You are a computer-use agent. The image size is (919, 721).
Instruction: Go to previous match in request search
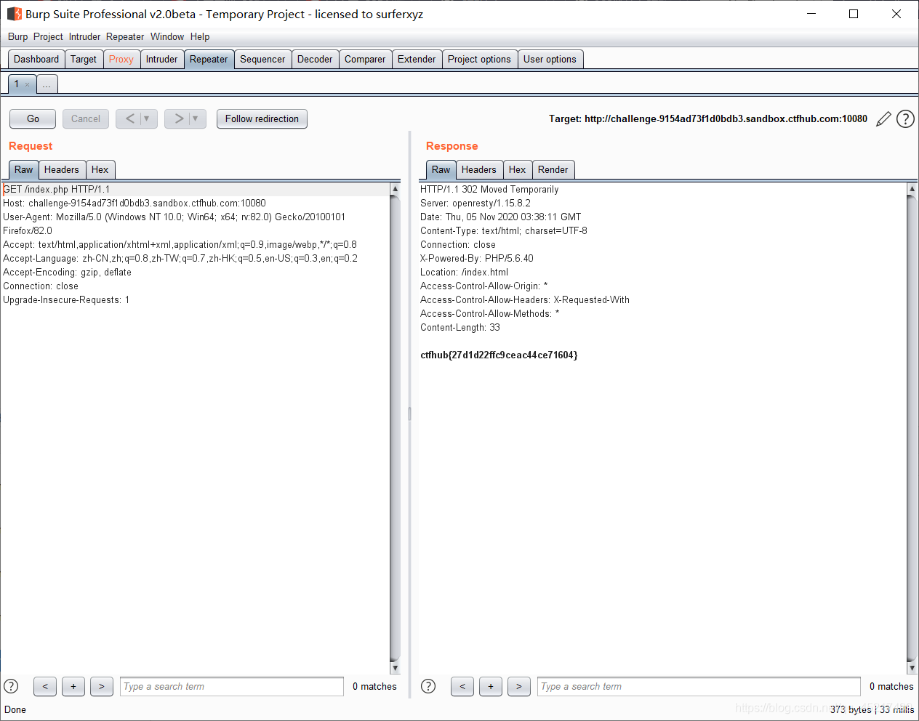click(45, 686)
